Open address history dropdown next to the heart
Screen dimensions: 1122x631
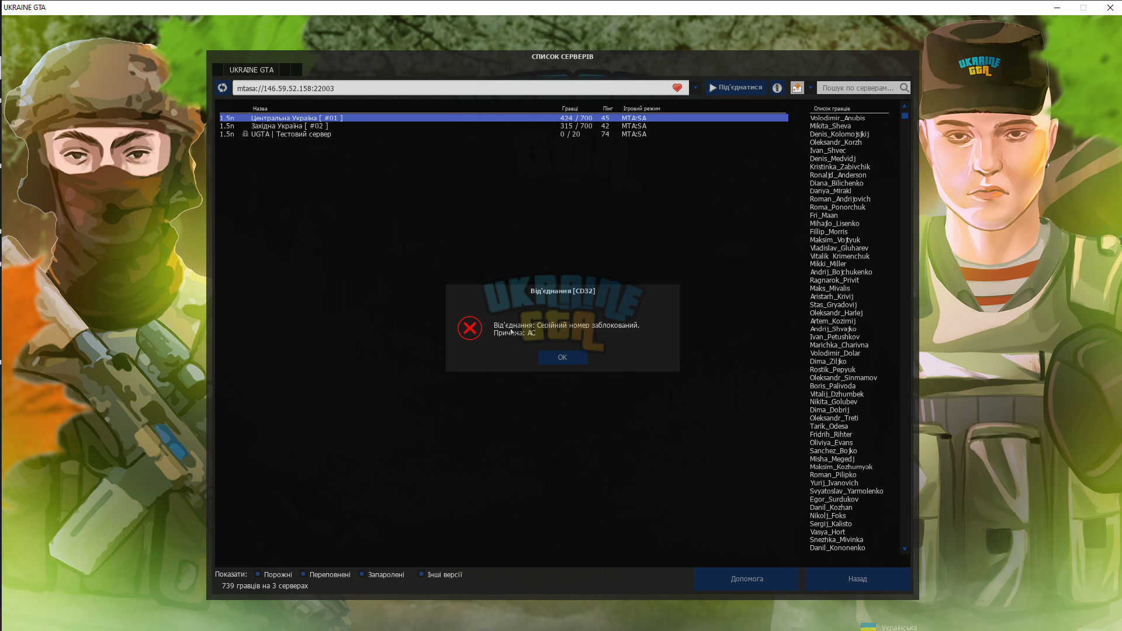695,88
